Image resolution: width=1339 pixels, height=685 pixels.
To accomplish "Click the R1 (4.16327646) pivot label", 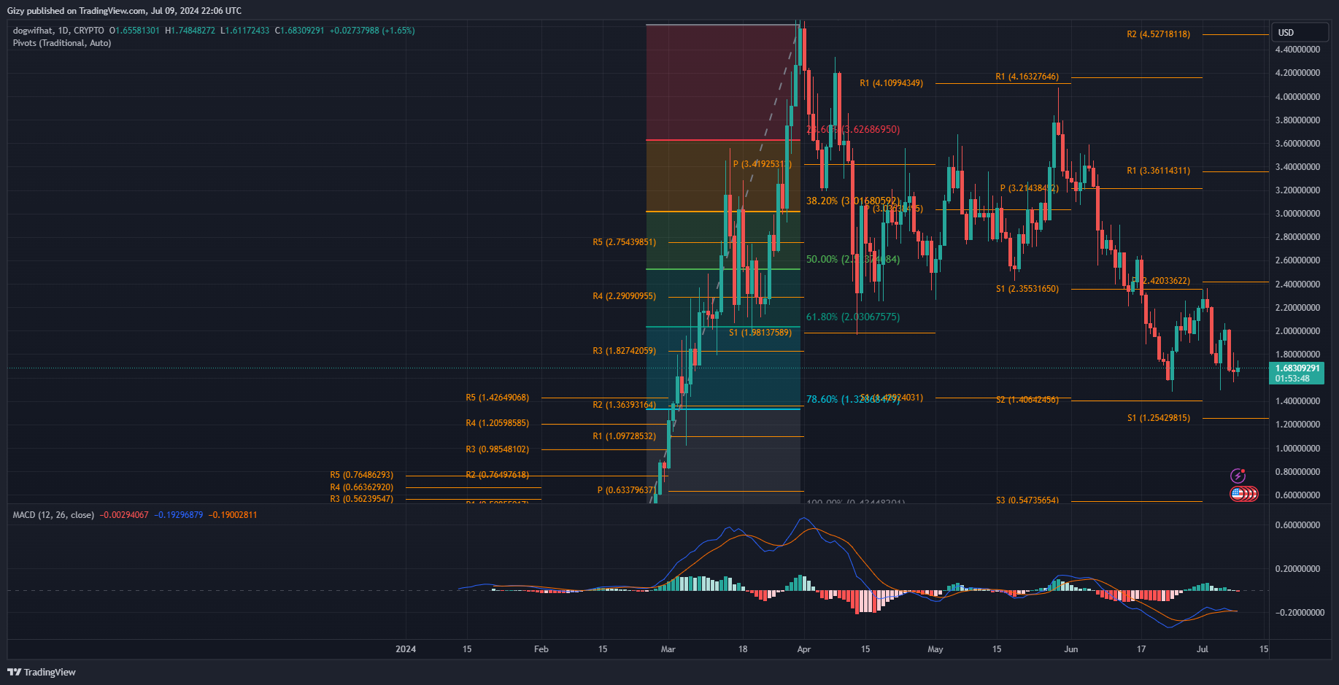I will [1027, 77].
